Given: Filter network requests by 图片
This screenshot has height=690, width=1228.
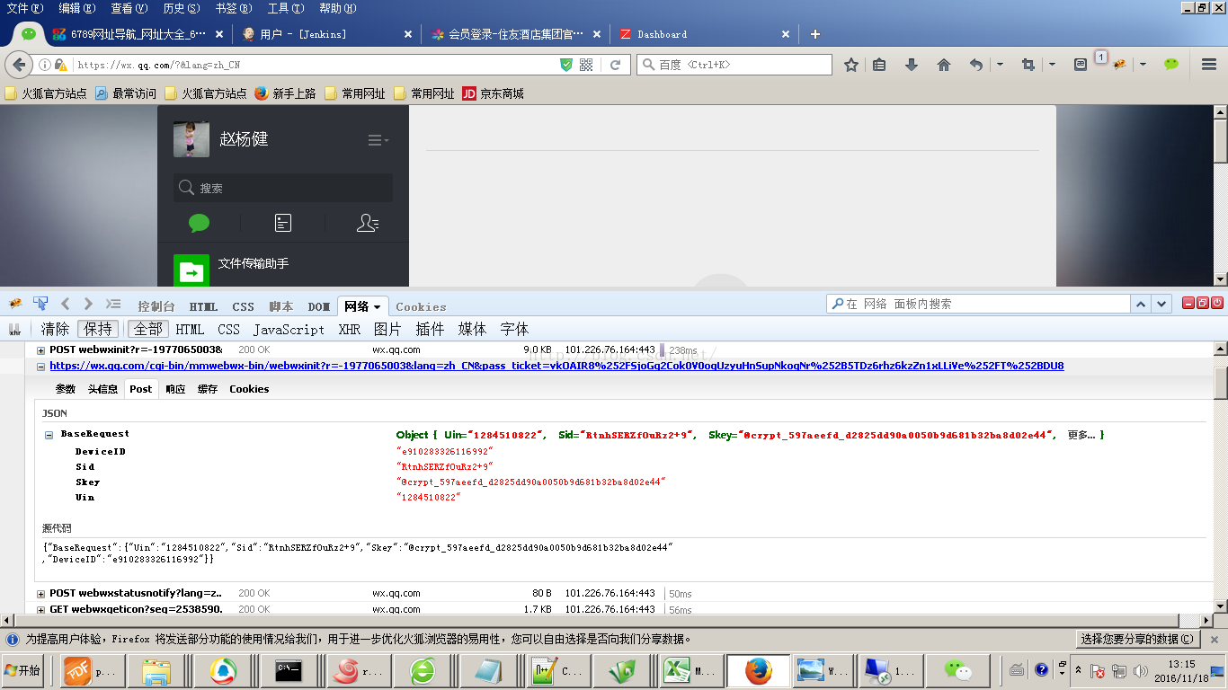Looking at the screenshot, I should (387, 330).
